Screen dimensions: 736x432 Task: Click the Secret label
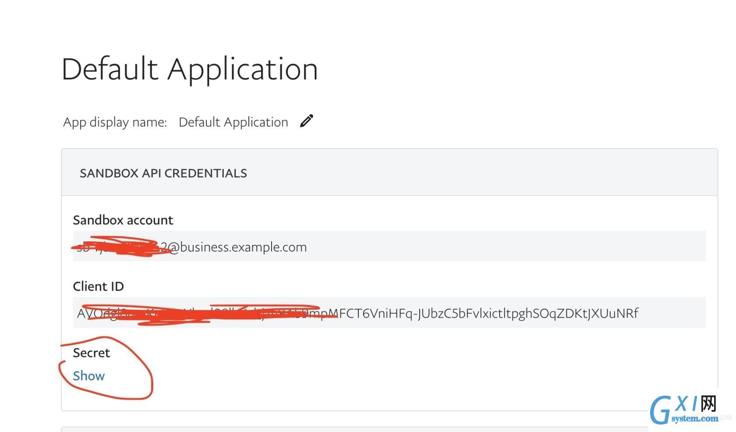(x=91, y=353)
